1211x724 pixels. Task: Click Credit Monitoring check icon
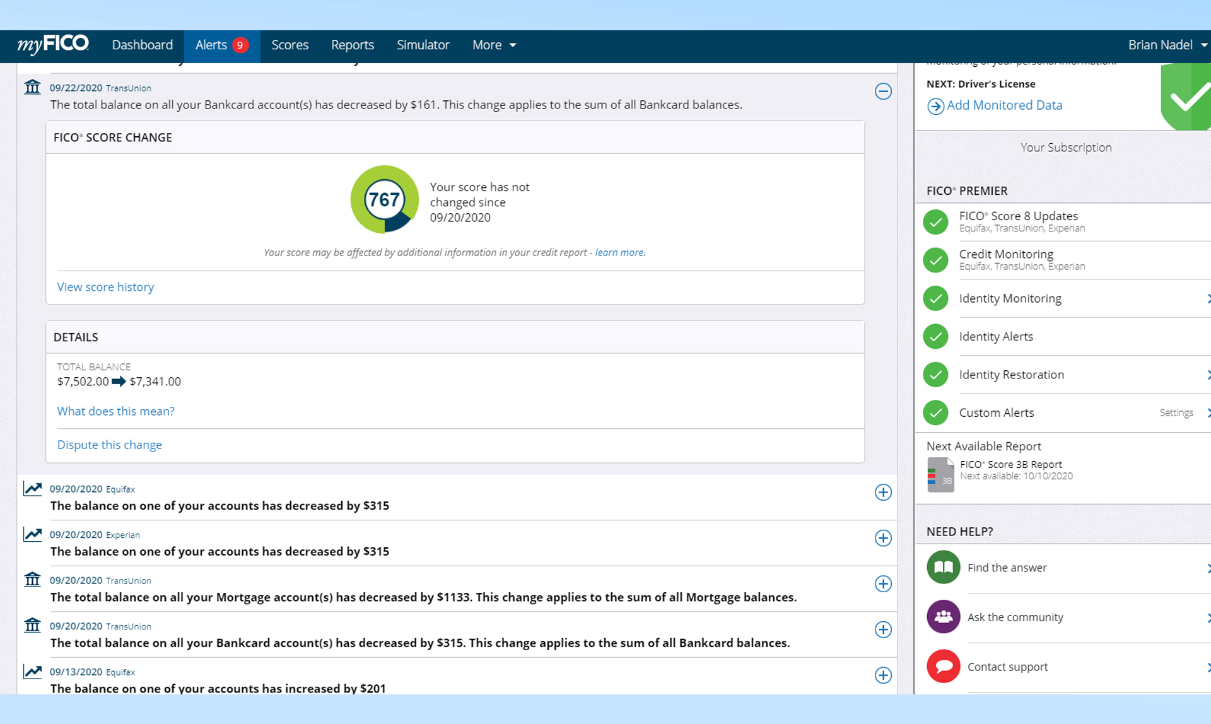[x=935, y=260]
